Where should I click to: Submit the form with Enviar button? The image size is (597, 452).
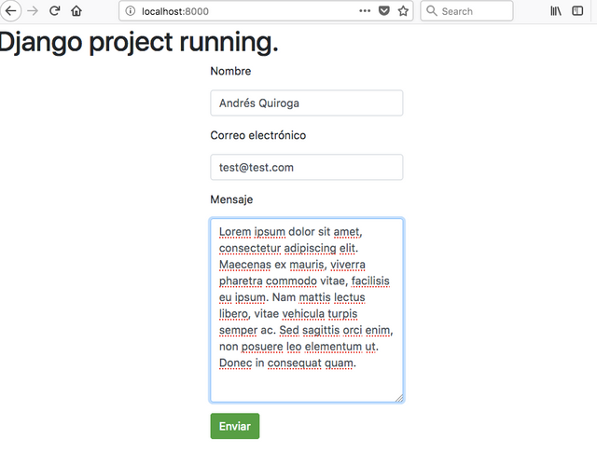coord(235,426)
